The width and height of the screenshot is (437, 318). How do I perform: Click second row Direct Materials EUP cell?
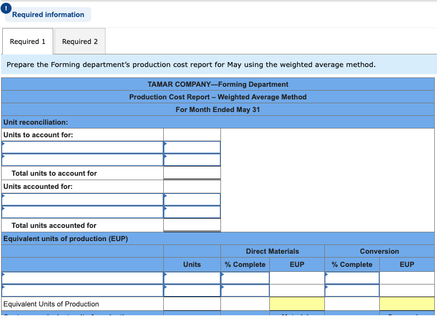click(297, 291)
